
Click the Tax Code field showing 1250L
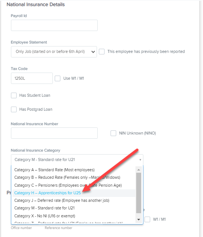(32, 78)
